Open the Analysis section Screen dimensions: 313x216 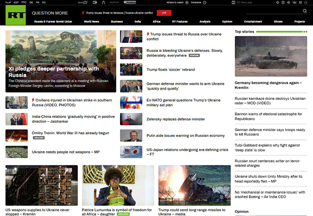[205, 21]
